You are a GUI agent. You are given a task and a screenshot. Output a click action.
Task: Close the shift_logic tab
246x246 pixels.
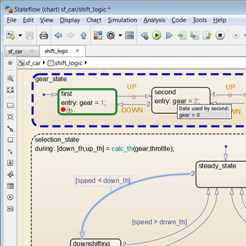[77, 51]
